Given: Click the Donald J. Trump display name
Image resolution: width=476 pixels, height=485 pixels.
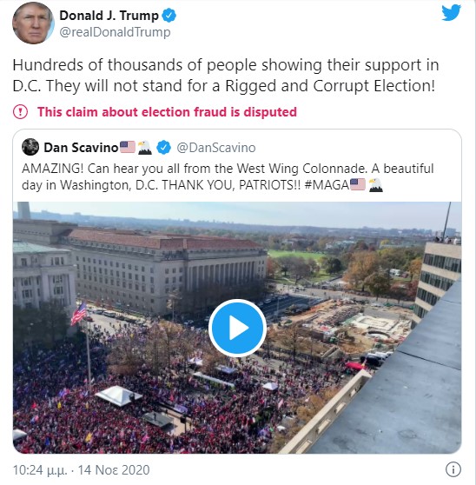Looking at the screenshot, I should coord(109,16).
